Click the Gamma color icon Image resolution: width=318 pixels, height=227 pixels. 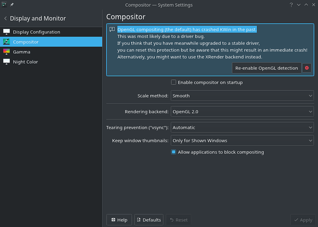pyautogui.click(x=6, y=52)
